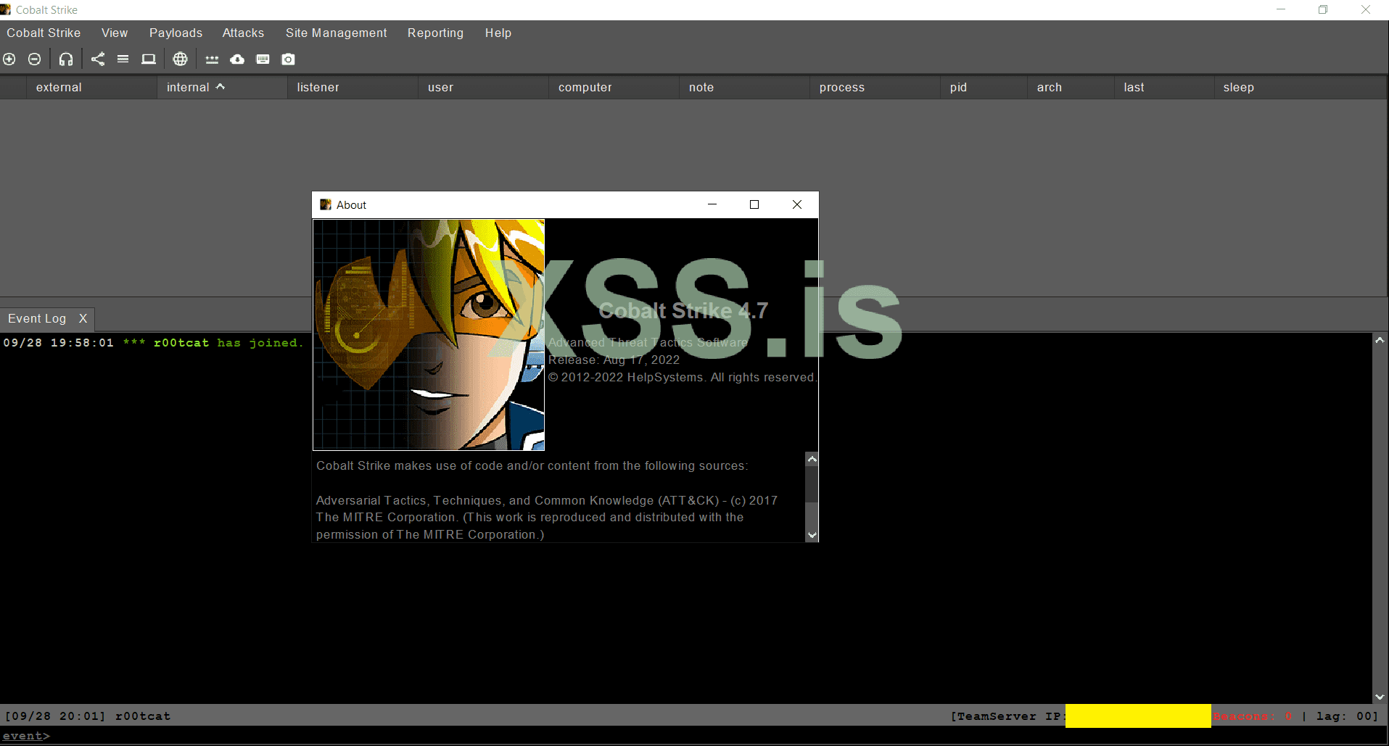View downloaded files cloud icon
Image resolution: width=1389 pixels, height=746 pixels.
tap(237, 59)
